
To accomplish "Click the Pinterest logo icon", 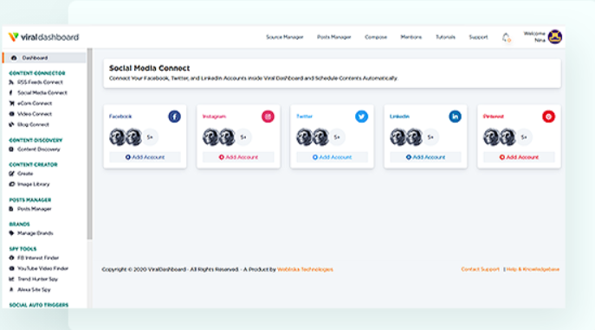I will tap(548, 117).
